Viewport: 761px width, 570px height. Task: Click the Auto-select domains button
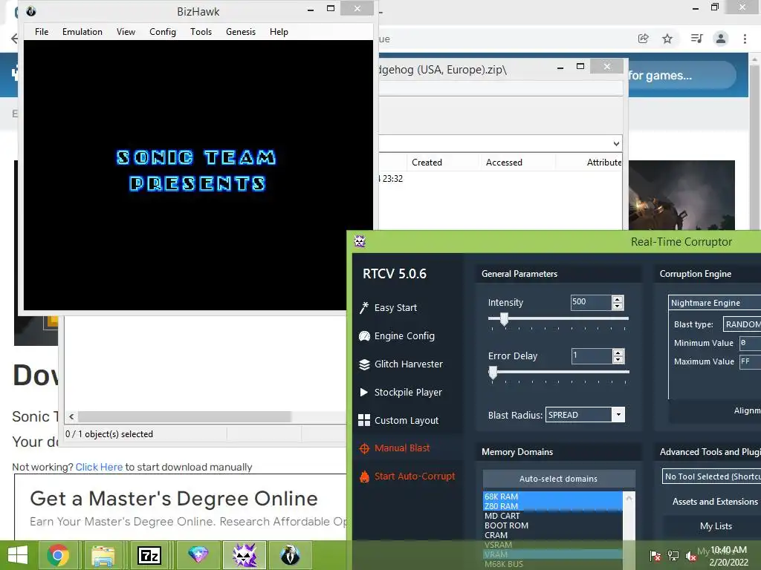point(559,479)
